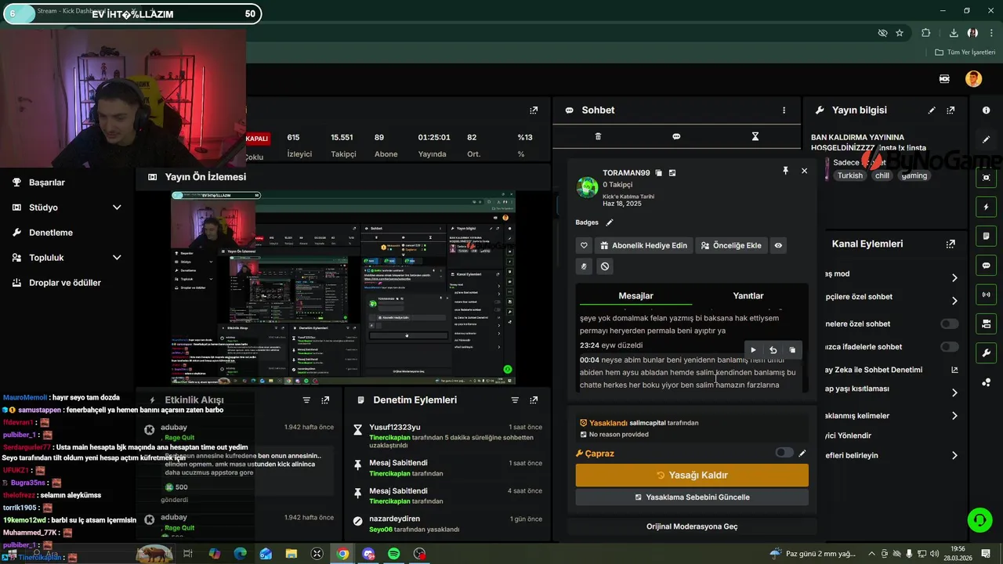Screen dimensions: 1003x564
Task: Open Zeka ile Sohbet Denetimi external link
Action: tap(954, 370)
